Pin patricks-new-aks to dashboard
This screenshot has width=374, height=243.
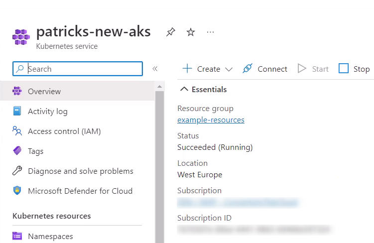(170, 32)
